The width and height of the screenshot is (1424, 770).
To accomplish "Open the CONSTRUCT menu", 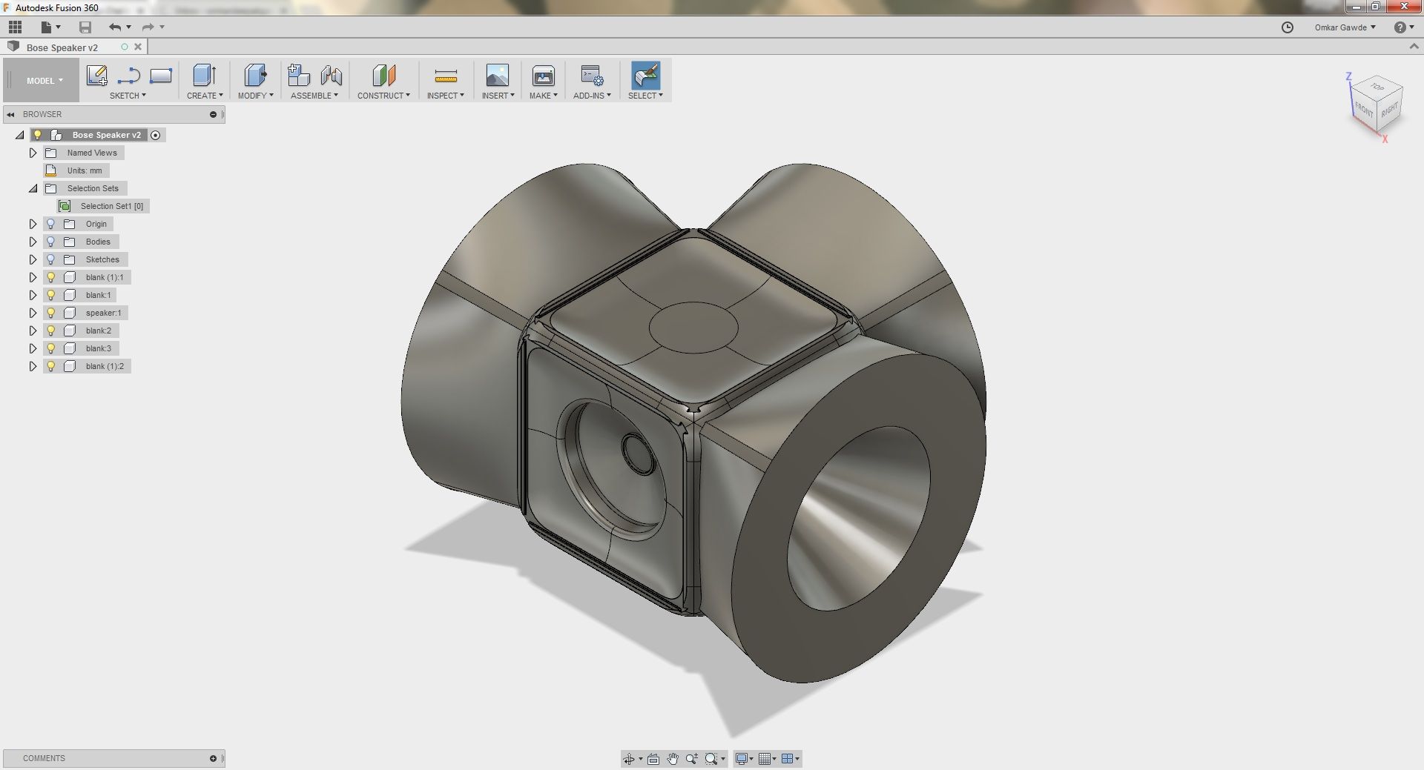I will pos(383,96).
